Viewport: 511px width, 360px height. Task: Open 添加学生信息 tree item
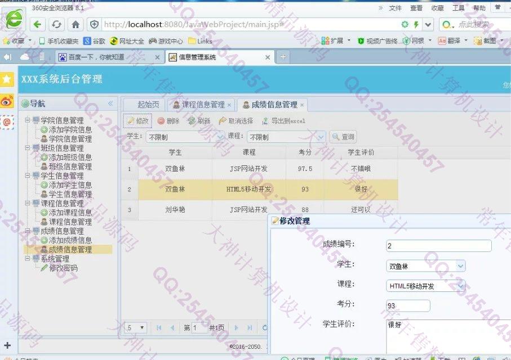66,185
